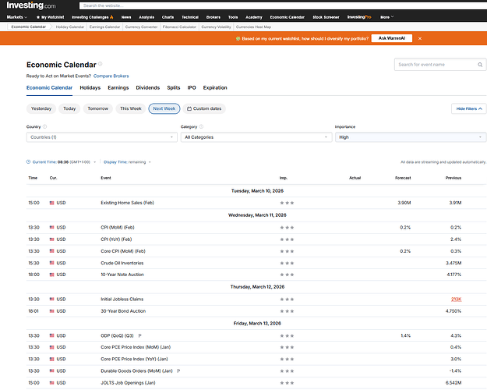
Task: Select the Yesterday date filter
Action: (x=41, y=108)
